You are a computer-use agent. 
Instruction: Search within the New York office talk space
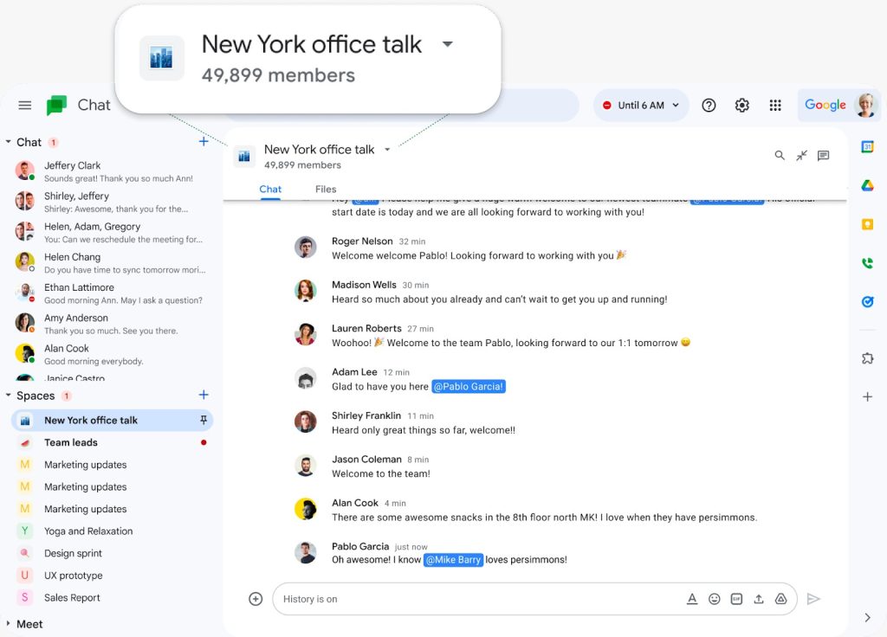pos(779,156)
